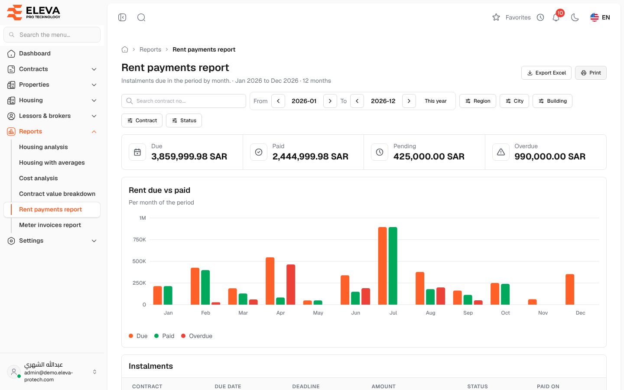The image size is (624, 390).
Task: Click the April Overdue red bar
Action: (x=291, y=284)
